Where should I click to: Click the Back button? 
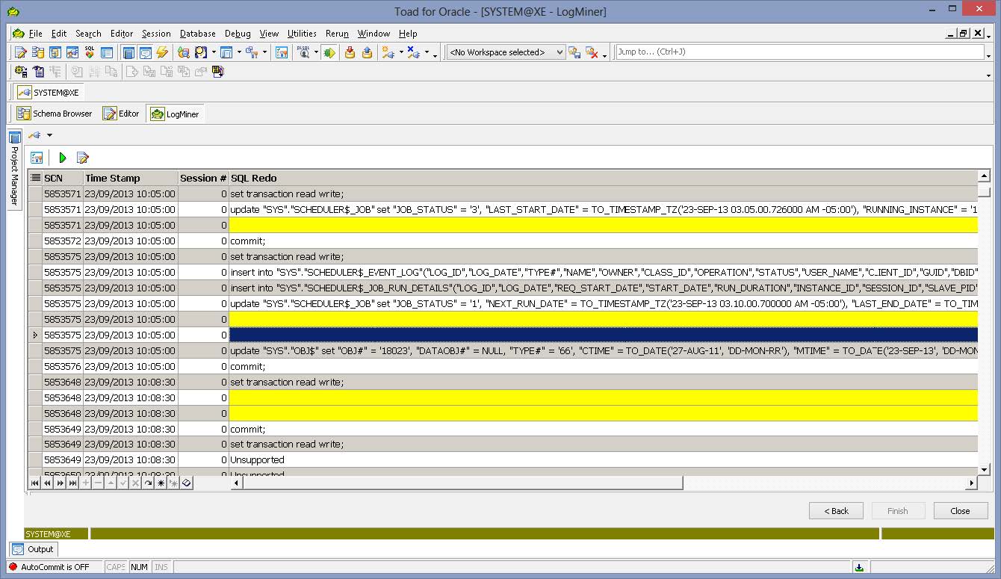836,511
